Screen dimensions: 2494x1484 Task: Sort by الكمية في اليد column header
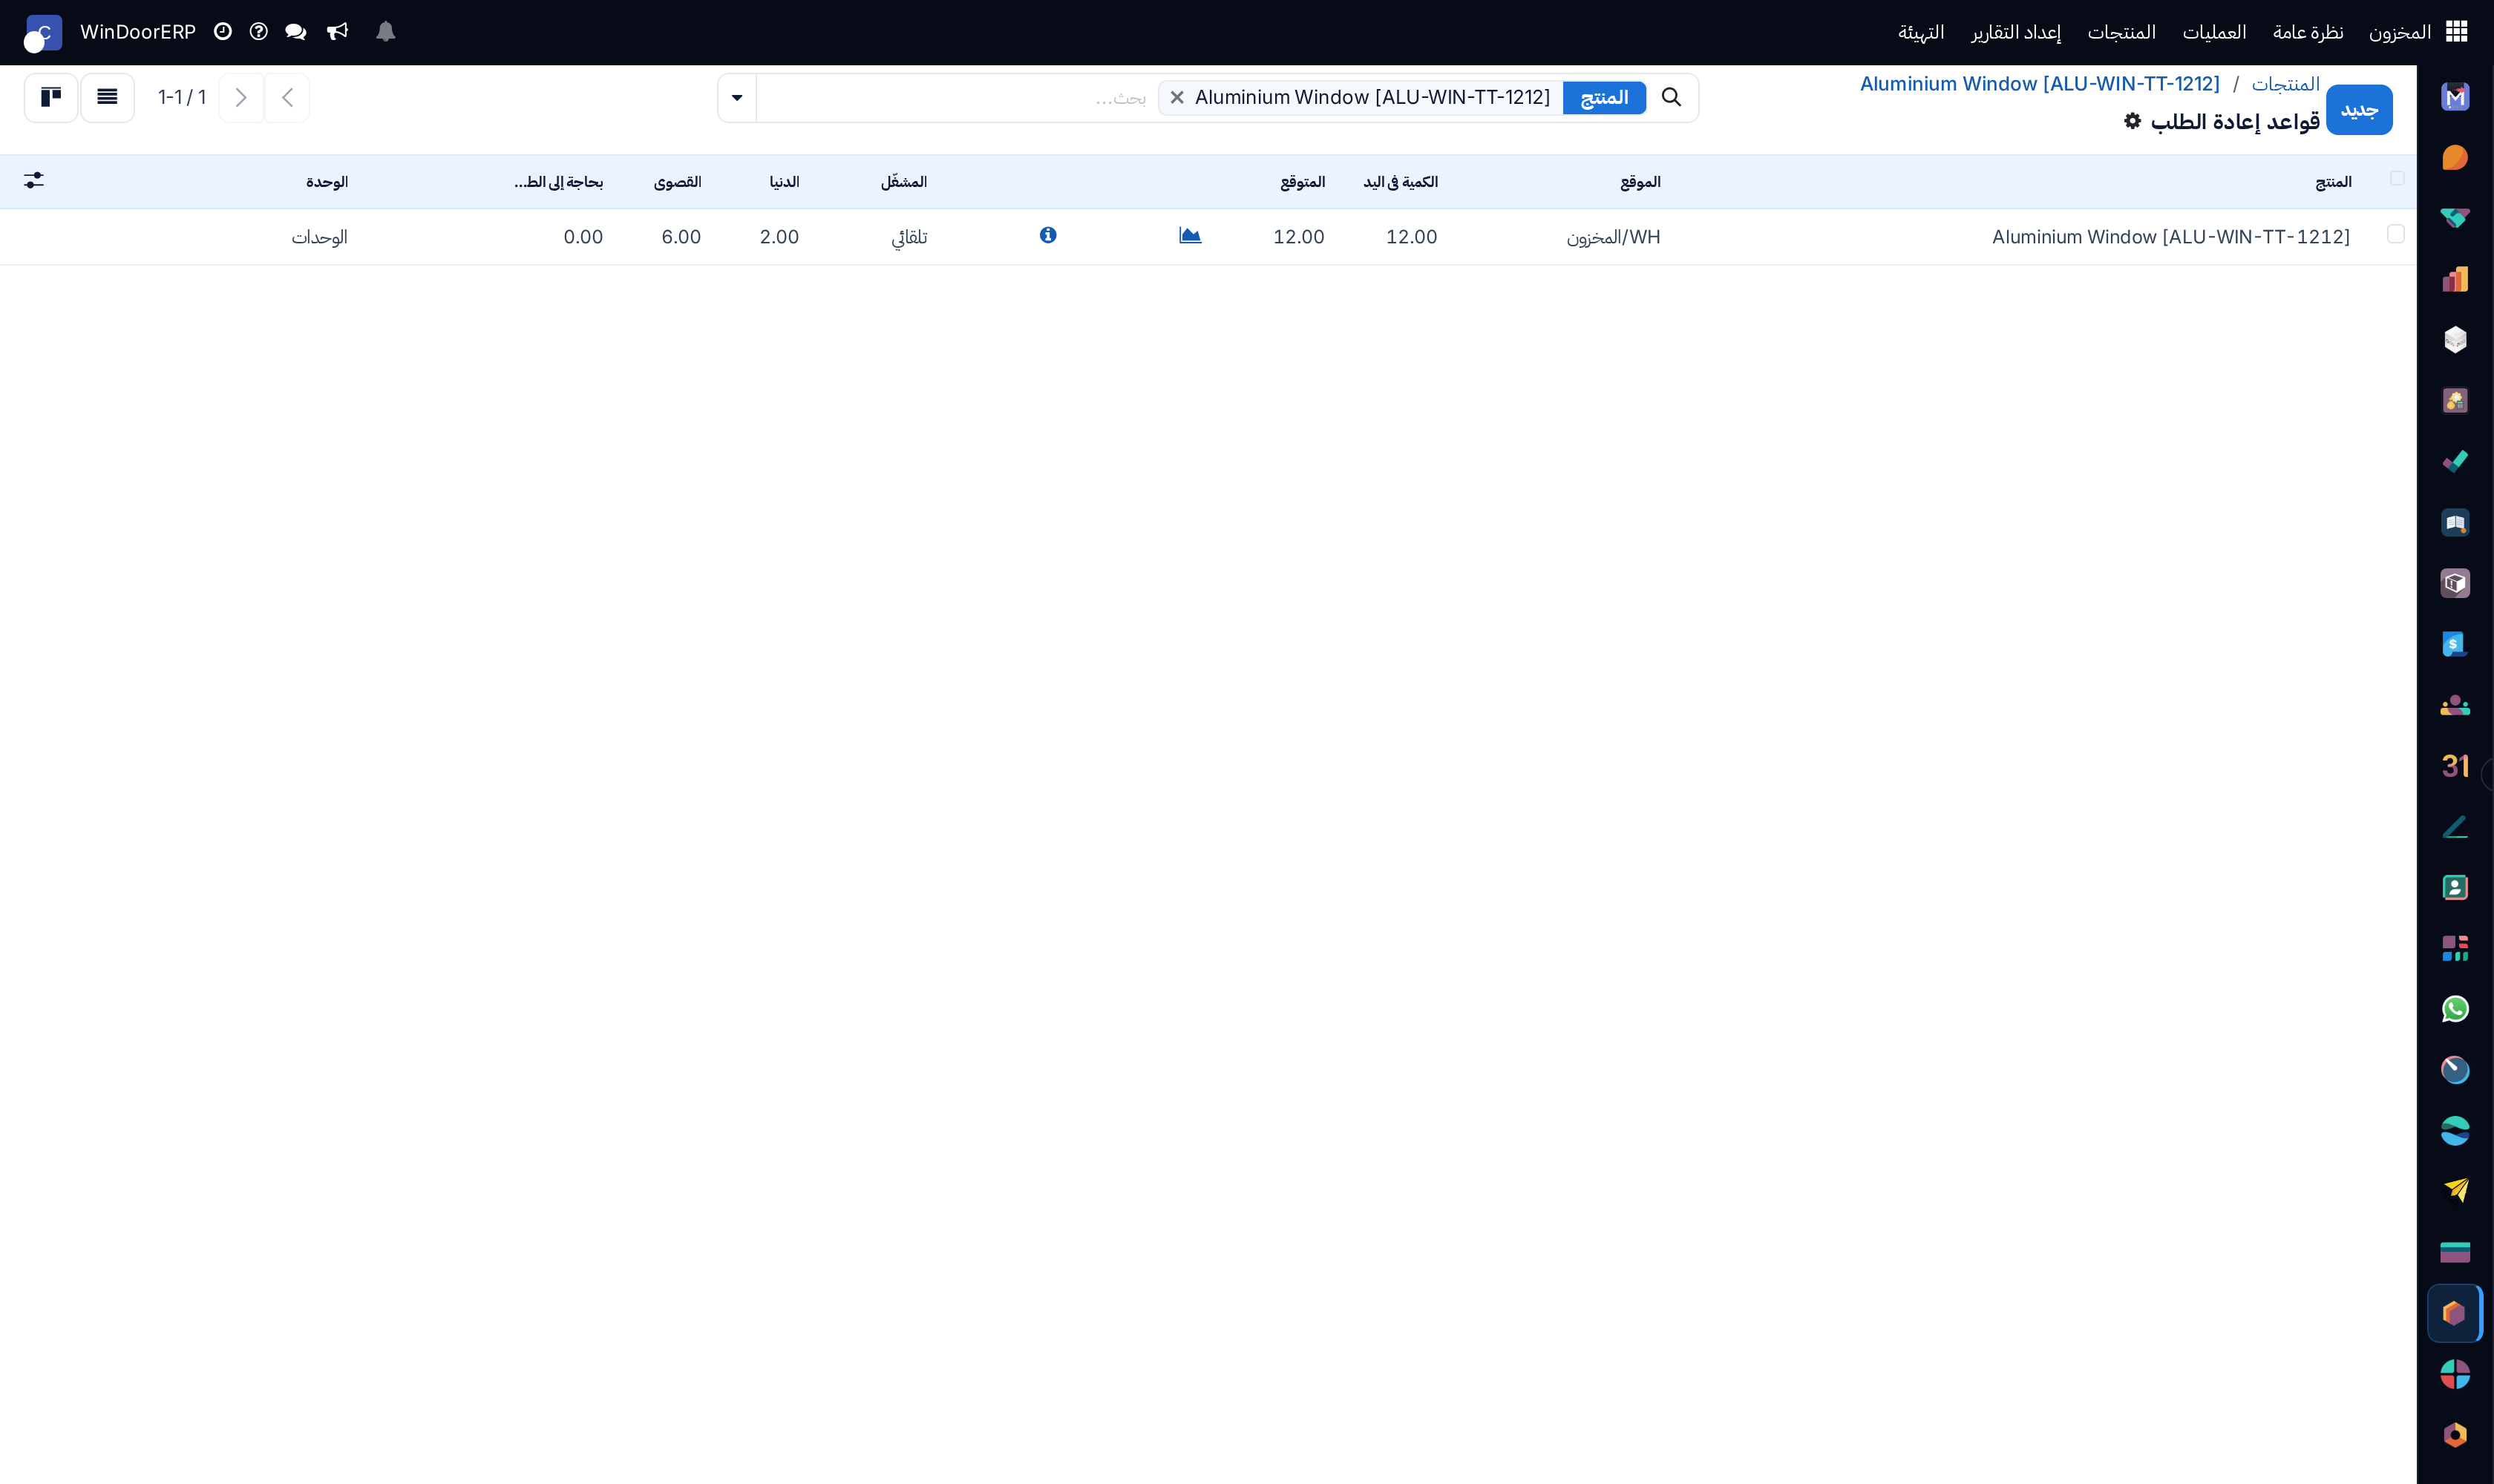1400,181
